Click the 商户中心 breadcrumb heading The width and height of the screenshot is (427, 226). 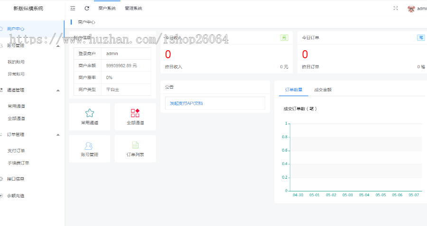[x=86, y=22]
